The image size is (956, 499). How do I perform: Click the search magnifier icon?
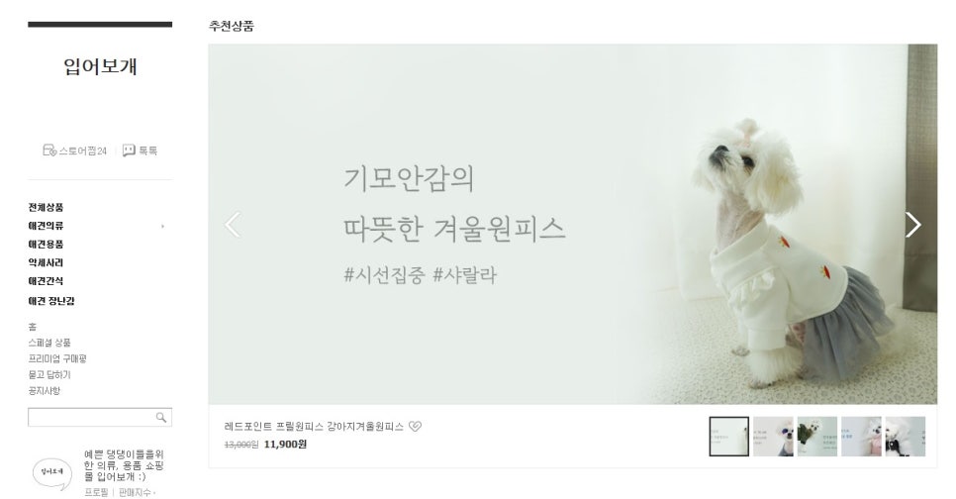click(161, 417)
